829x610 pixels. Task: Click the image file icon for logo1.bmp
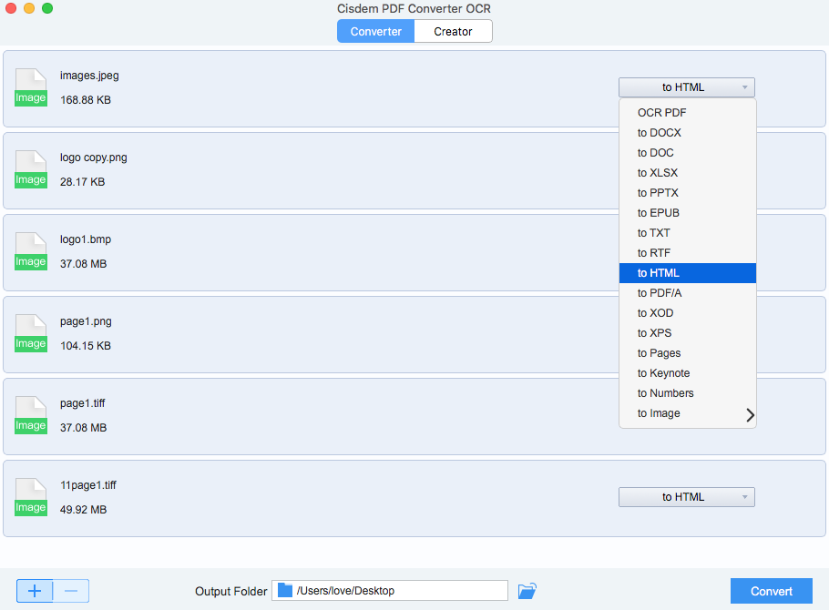pyautogui.click(x=31, y=251)
